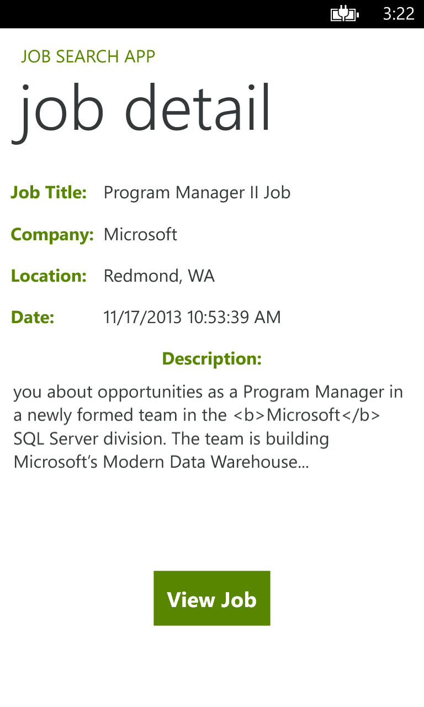Screen dimensions: 424x707
Task: Click the battery charging icon
Action: 343,14
